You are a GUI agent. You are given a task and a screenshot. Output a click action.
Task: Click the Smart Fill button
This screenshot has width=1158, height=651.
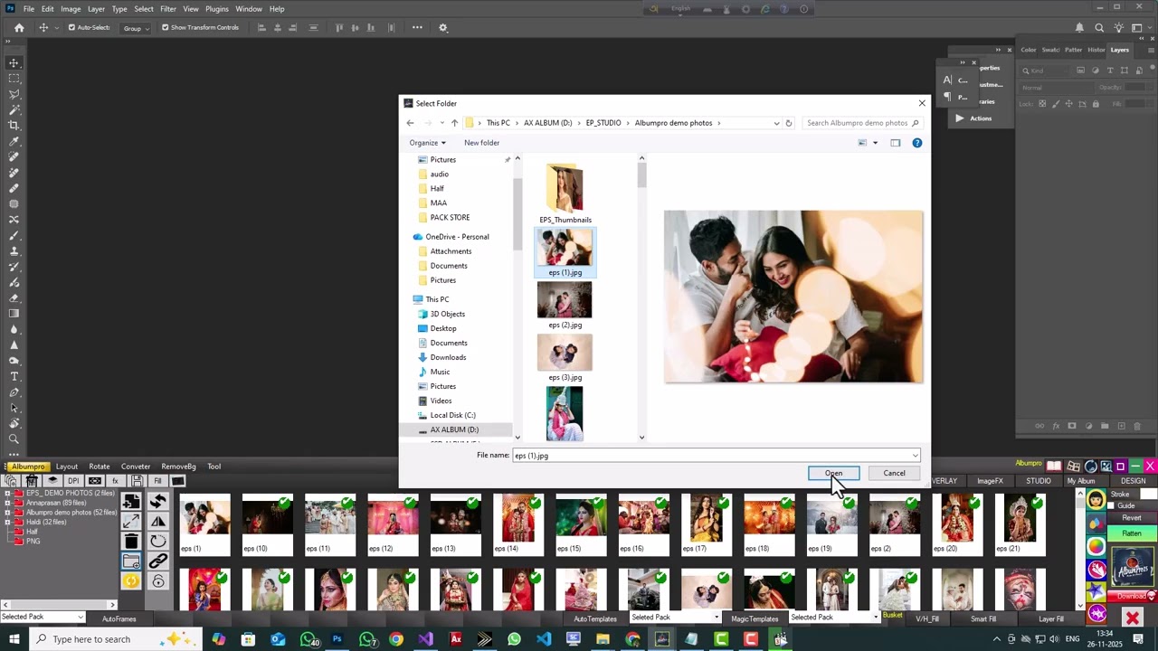click(x=983, y=618)
